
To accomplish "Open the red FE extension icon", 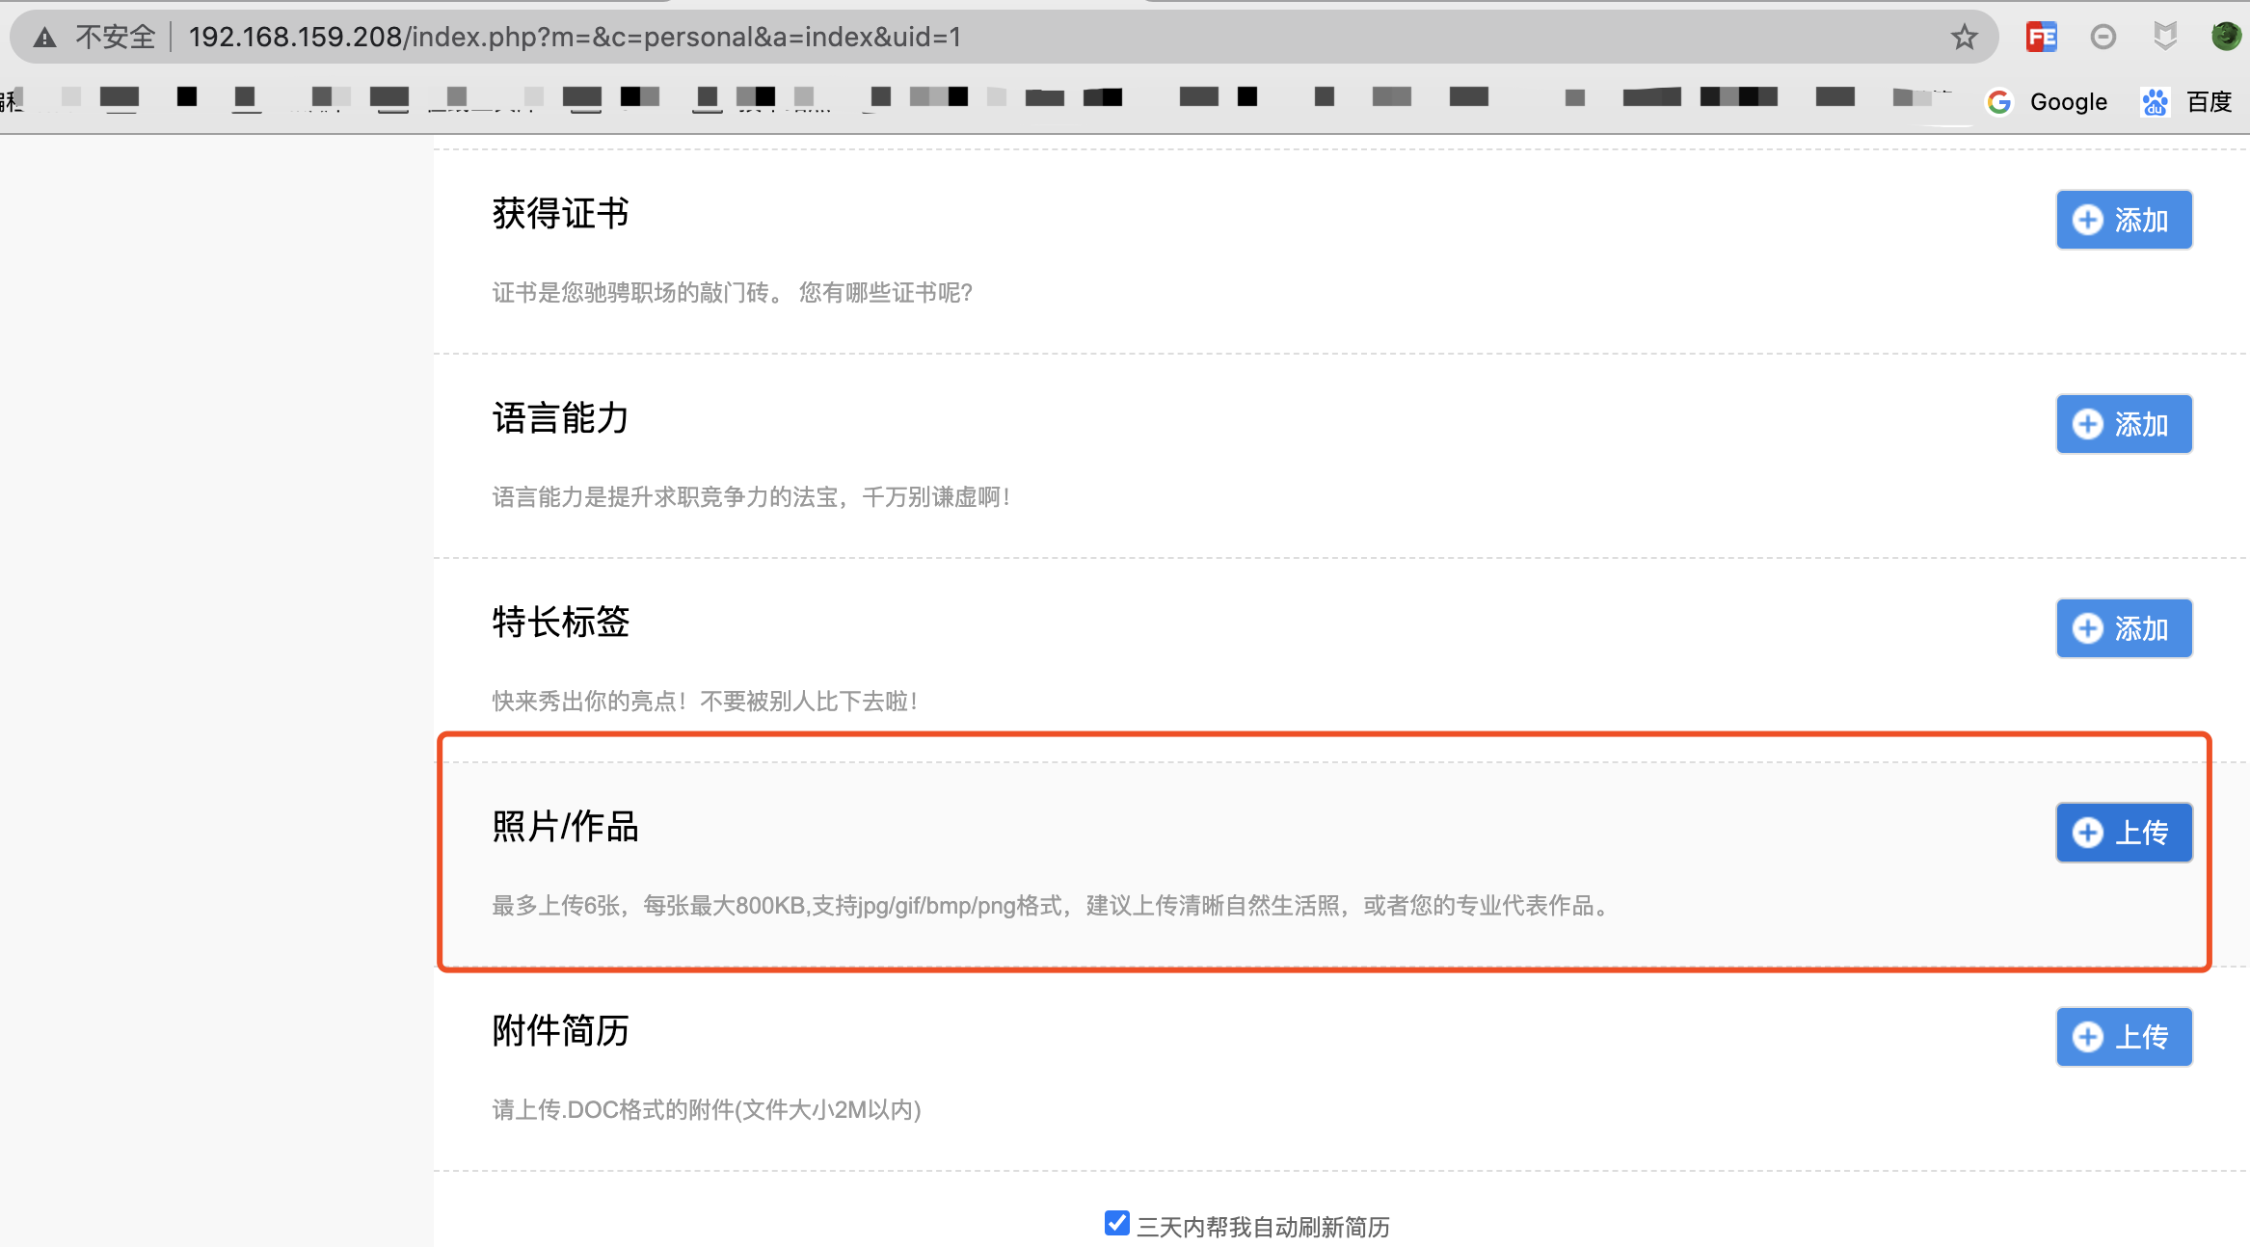I will (x=2041, y=37).
